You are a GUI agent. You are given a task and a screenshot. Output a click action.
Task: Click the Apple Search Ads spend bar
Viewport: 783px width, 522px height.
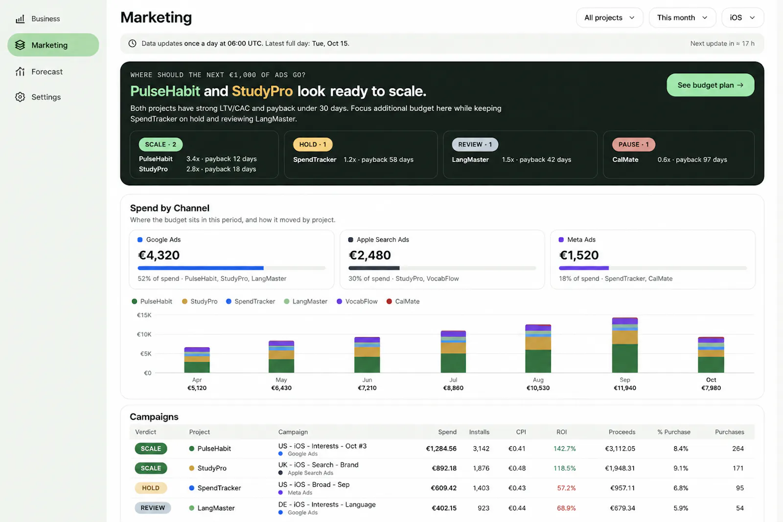coord(442,268)
